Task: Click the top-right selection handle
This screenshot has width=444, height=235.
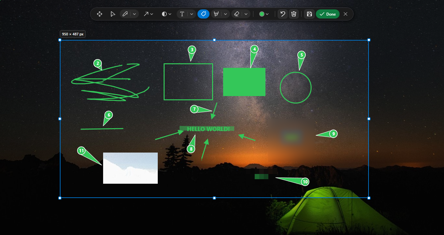Action: (x=369, y=40)
